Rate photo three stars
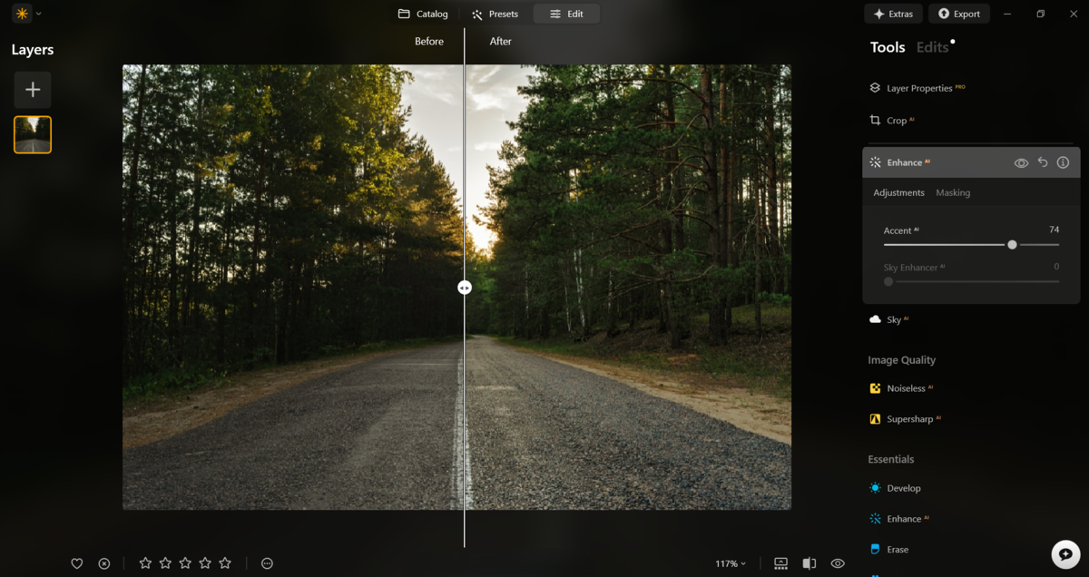This screenshot has height=577, width=1089. click(185, 563)
